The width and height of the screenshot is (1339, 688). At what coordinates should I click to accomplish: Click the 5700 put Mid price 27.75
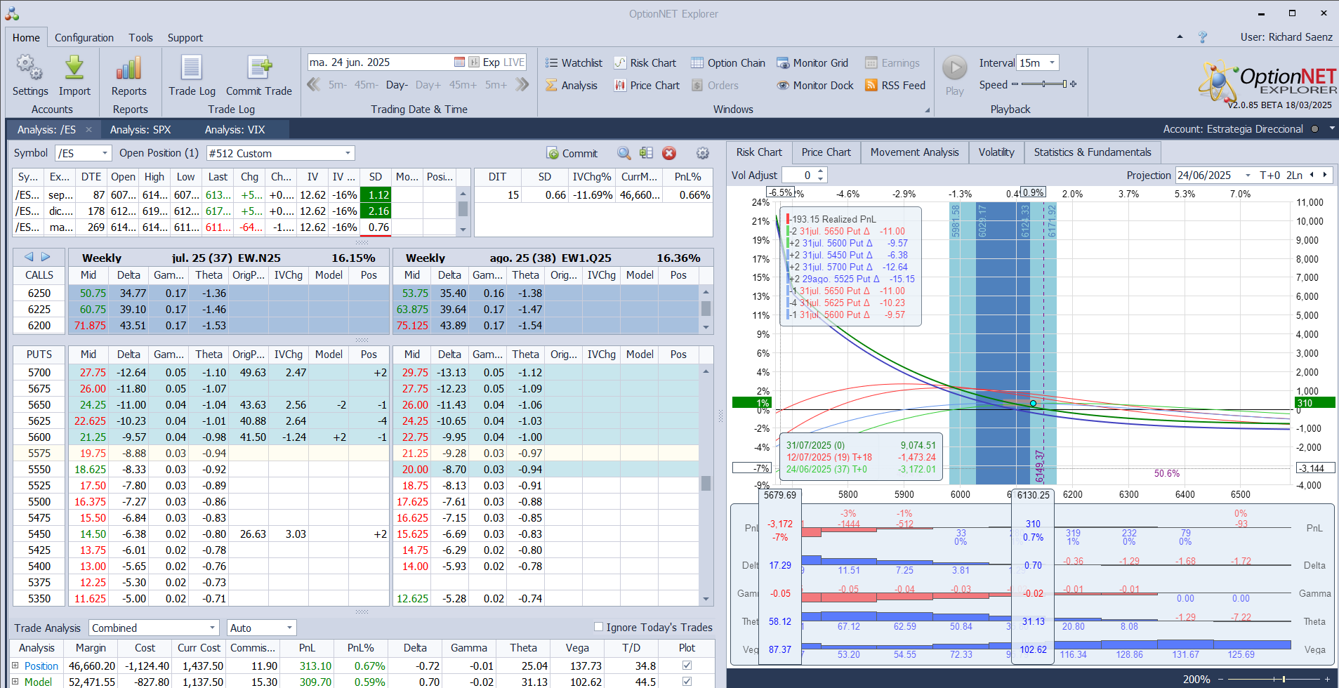tap(93, 373)
